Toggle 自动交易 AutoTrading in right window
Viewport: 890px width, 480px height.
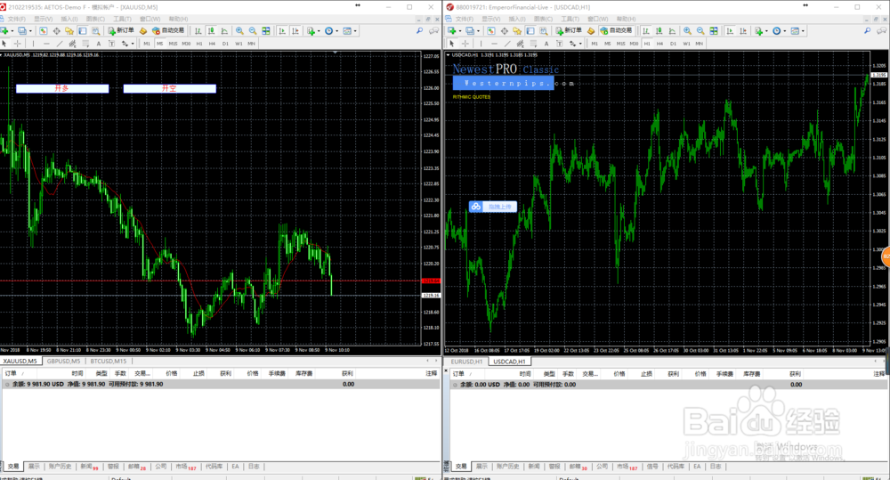point(617,30)
